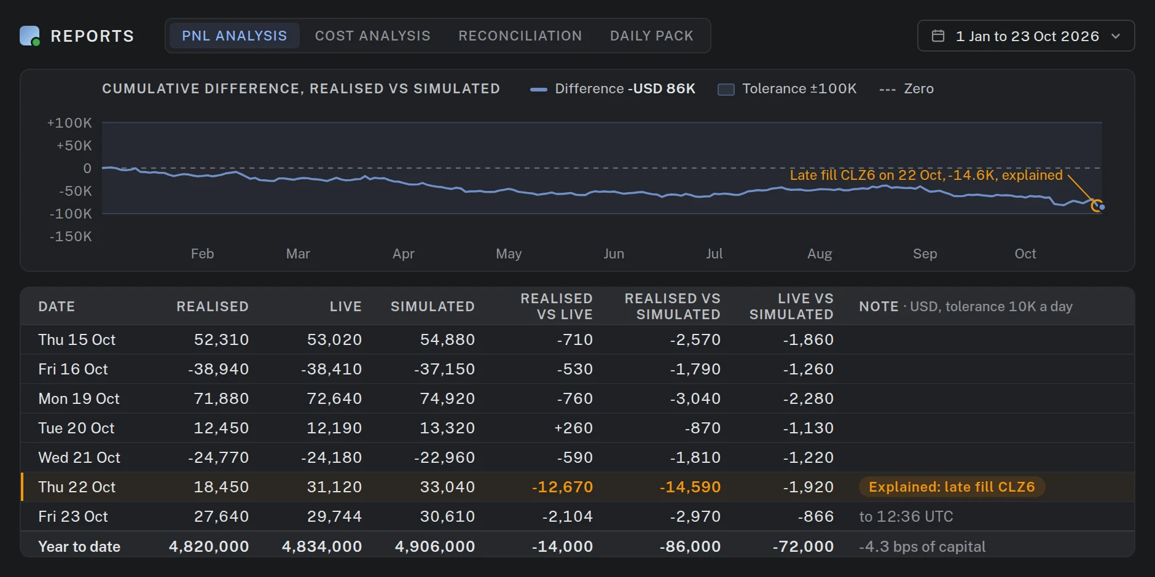Select the Thu 15 Oct row date
Viewport: 1155px width, 577px height.
(77, 339)
